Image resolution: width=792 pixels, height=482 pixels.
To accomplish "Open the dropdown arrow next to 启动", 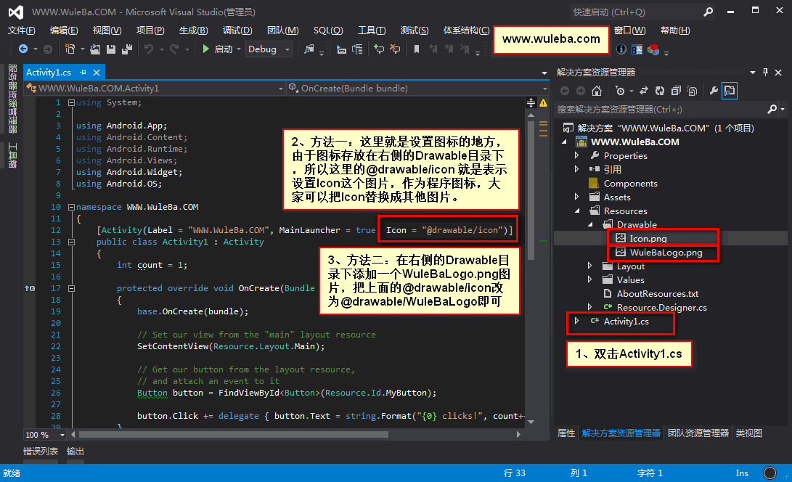I will 238,49.
